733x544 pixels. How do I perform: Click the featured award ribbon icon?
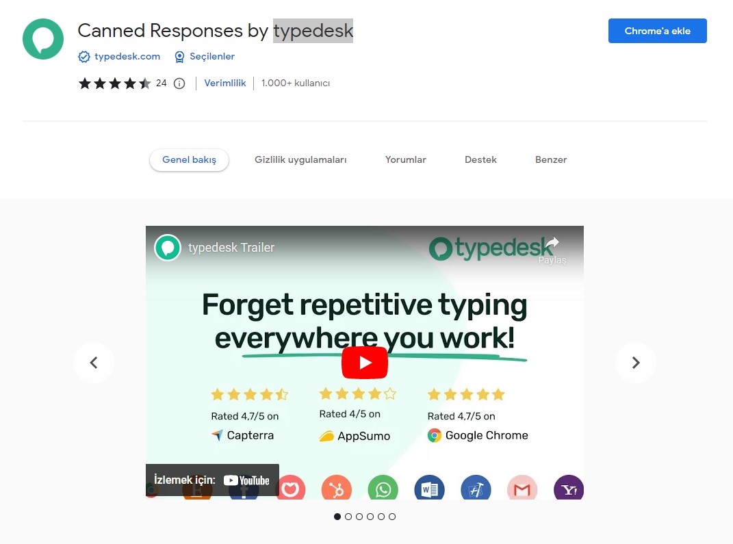coord(179,57)
